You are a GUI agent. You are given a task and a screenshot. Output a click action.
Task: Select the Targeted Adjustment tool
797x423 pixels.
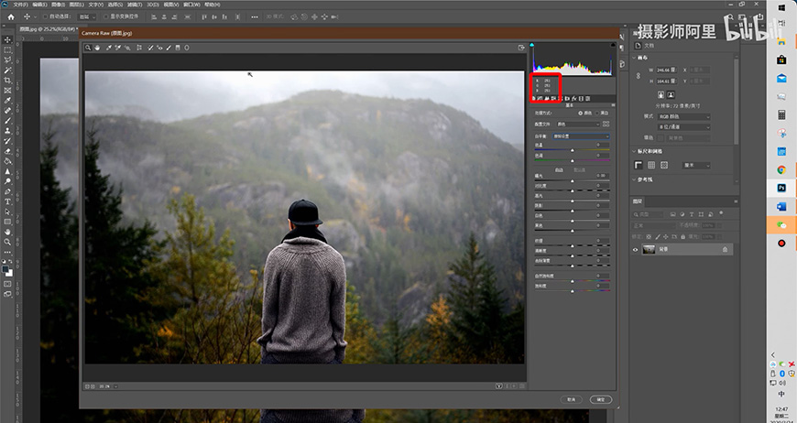[x=127, y=48]
